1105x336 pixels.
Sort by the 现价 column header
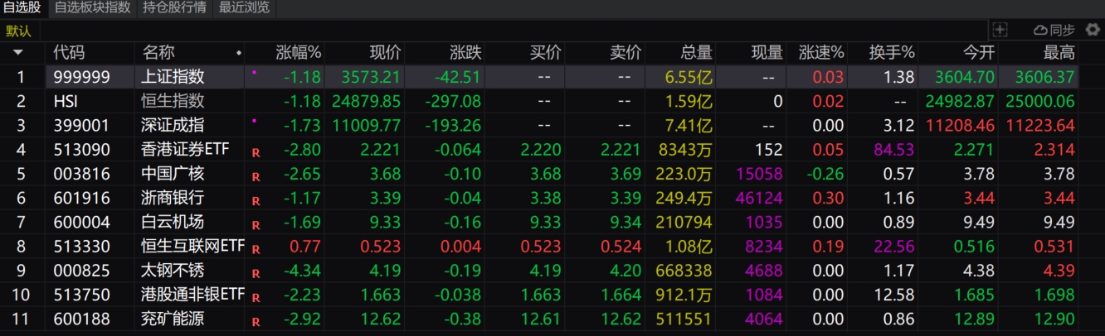tap(385, 53)
